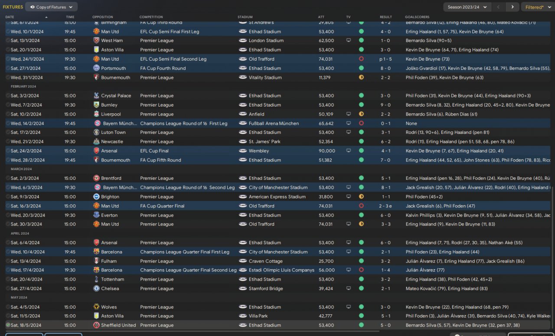Click the 2 - 3 e result
This screenshot has height=336, width=555.
click(x=386, y=206)
